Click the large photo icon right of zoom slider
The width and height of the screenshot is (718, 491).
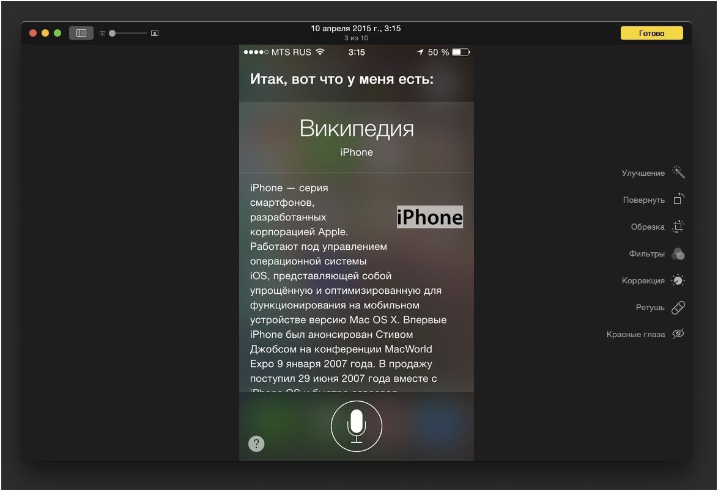[154, 33]
